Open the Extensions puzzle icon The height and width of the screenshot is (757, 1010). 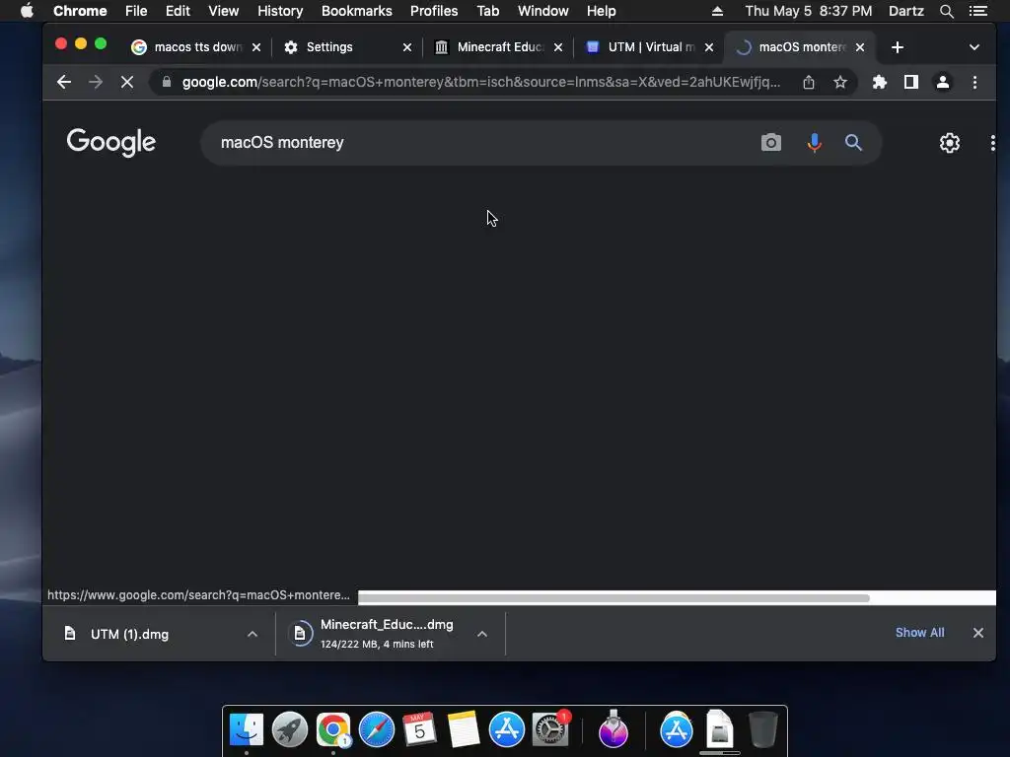click(879, 82)
